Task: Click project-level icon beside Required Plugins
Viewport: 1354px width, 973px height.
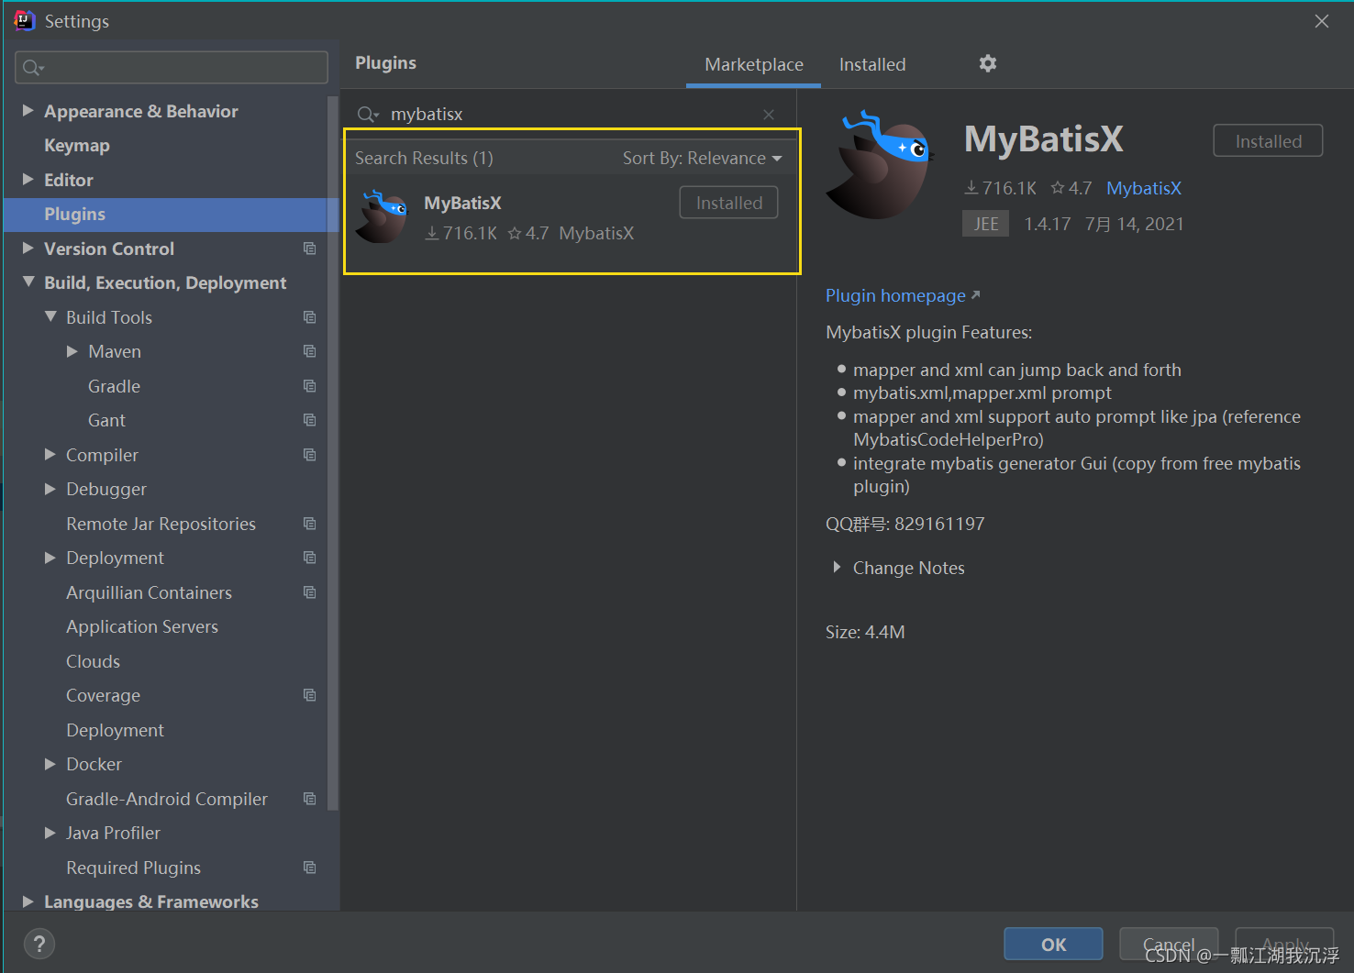Action: [310, 868]
